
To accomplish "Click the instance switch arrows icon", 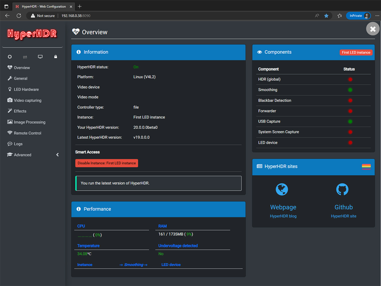I will click(x=25, y=57).
